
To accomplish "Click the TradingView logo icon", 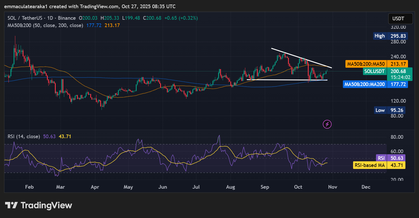I will tap(11, 205).
